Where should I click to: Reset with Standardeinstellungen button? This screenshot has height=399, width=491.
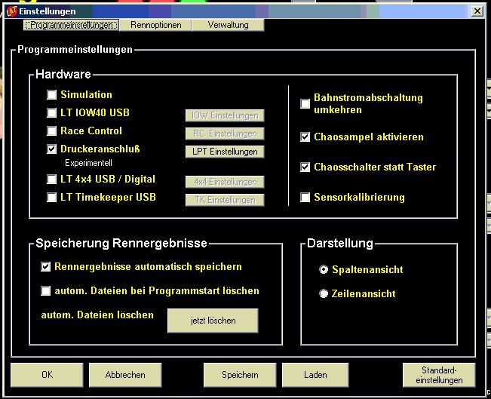[x=439, y=374]
